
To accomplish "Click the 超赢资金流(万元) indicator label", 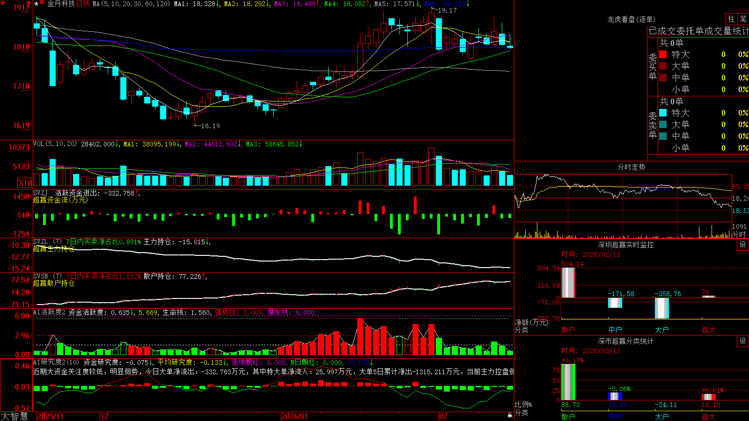I will tap(60, 200).
